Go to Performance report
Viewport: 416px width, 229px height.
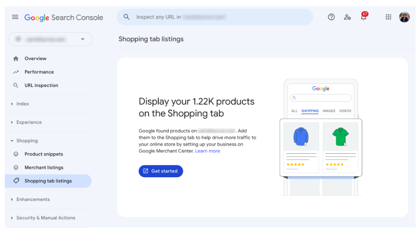(x=39, y=72)
